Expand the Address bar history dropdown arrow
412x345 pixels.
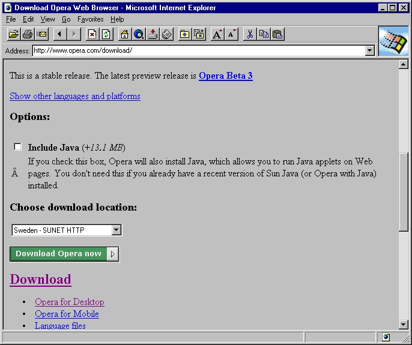(370, 50)
